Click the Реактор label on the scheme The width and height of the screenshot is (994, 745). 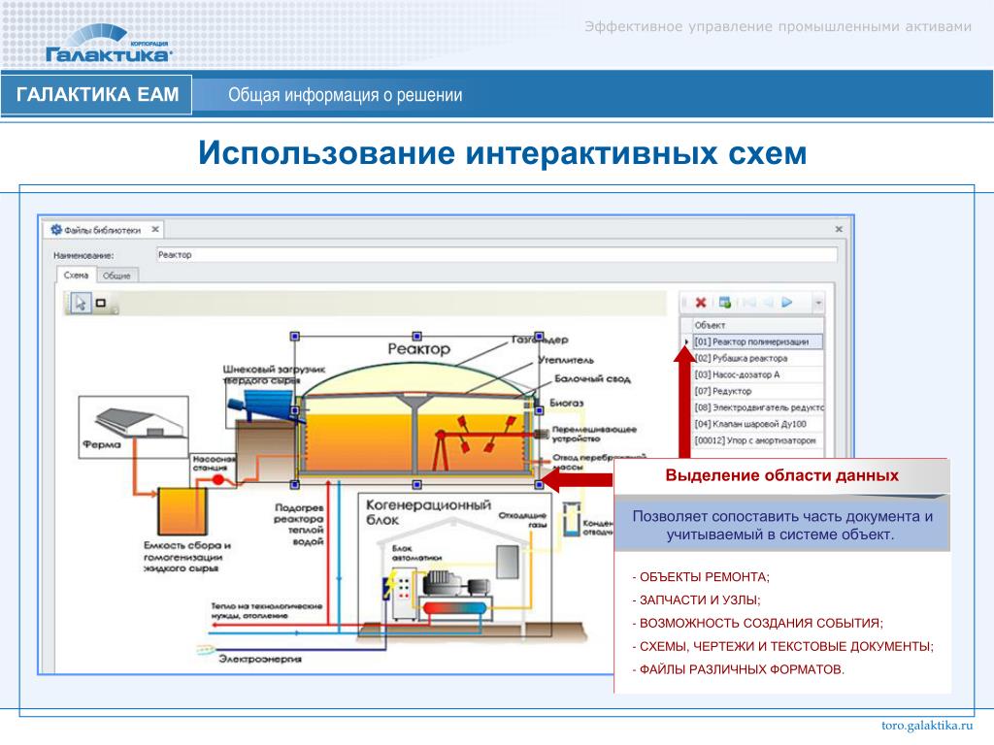pyautogui.click(x=419, y=349)
